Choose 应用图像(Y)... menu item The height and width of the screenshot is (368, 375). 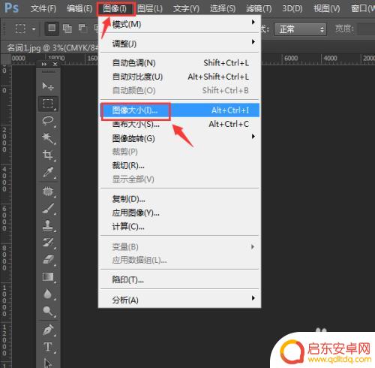click(179, 213)
